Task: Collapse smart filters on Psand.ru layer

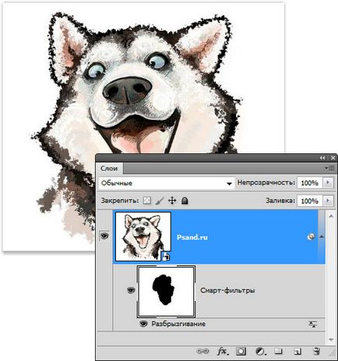Action: coord(322,237)
